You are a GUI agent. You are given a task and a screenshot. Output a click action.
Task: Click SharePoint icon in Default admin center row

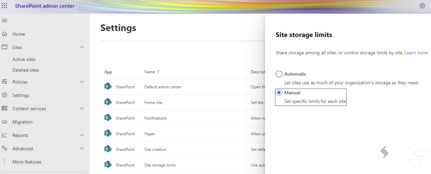(108, 87)
